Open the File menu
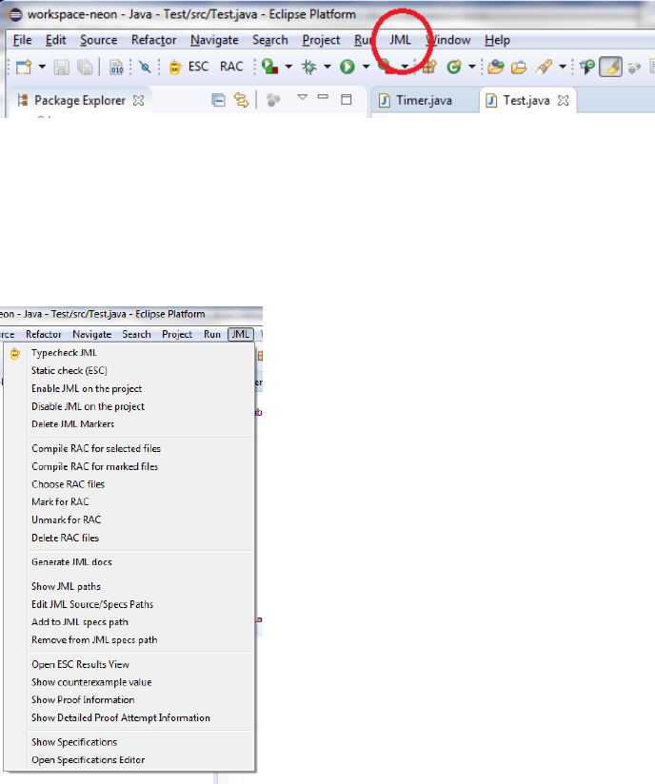The width and height of the screenshot is (655, 784). click(x=23, y=40)
